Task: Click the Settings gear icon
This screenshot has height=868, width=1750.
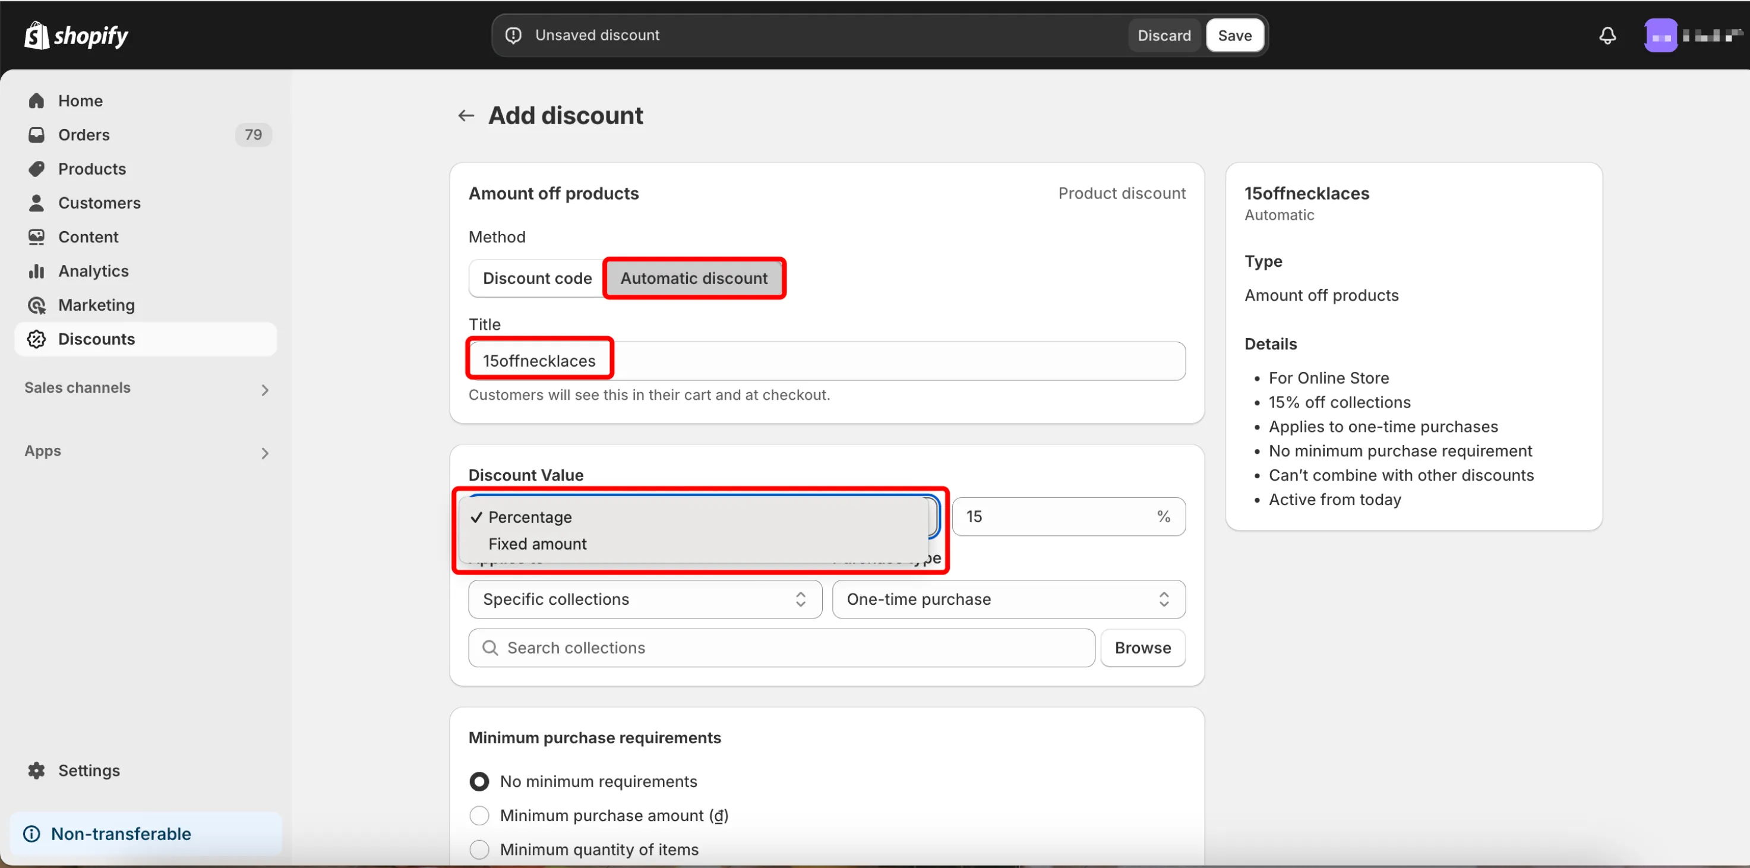Action: click(37, 770)
